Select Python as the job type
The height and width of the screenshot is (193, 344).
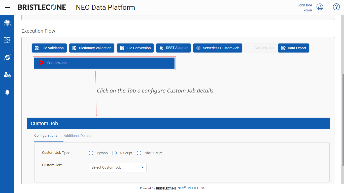91,153
